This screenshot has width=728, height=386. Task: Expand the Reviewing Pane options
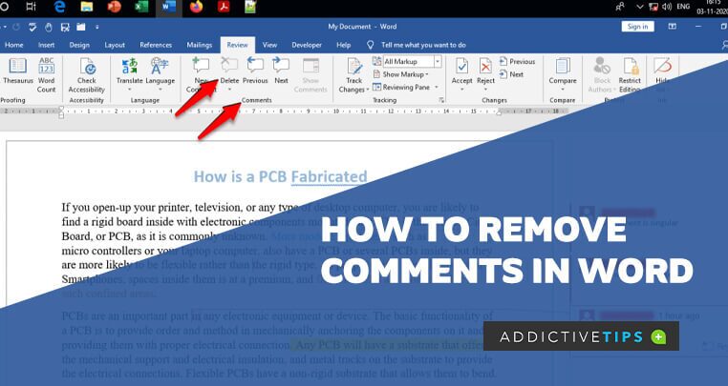pos(408,86)
